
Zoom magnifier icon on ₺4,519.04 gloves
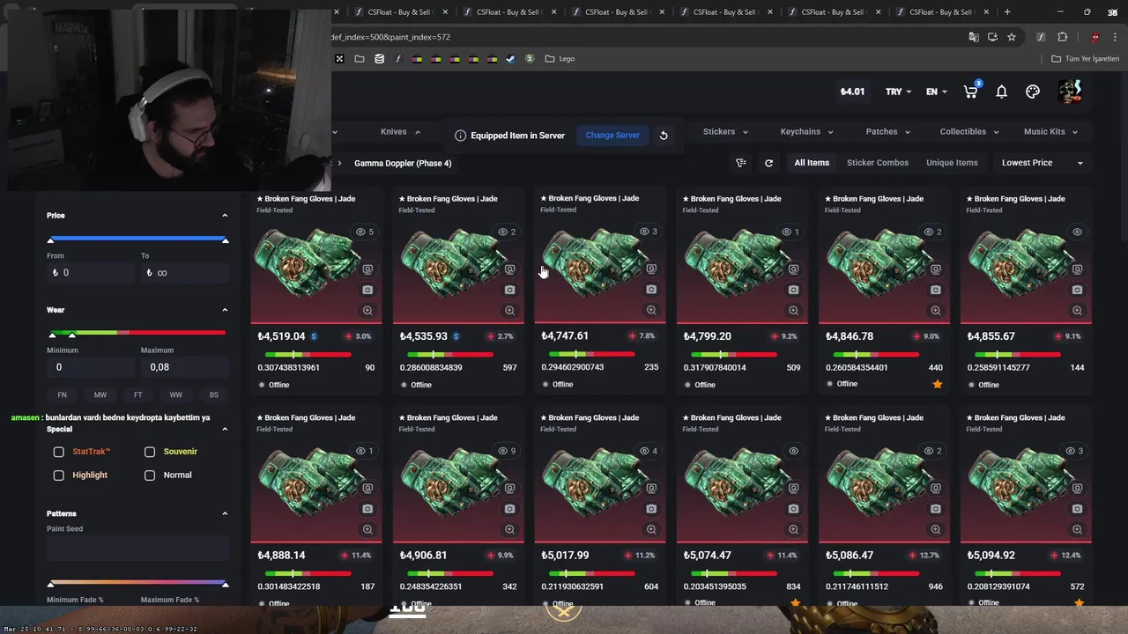pos(367,310)
